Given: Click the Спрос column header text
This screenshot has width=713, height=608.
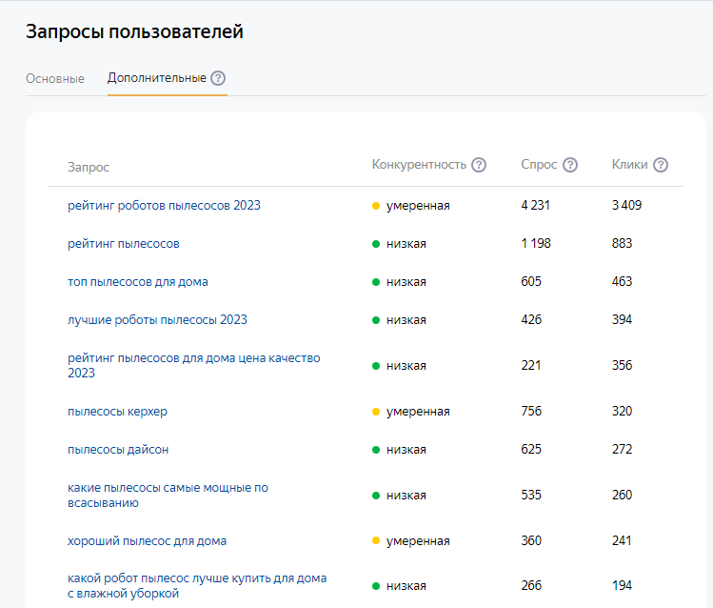Looking at the screenshot, I should [x=539, y=165].
